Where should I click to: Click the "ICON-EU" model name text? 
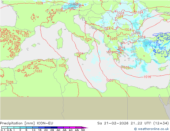tap(45, 123)
